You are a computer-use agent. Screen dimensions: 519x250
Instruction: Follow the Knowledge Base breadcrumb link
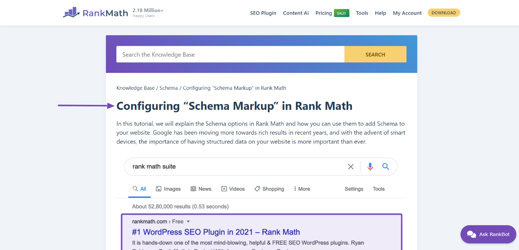point(135,88)
